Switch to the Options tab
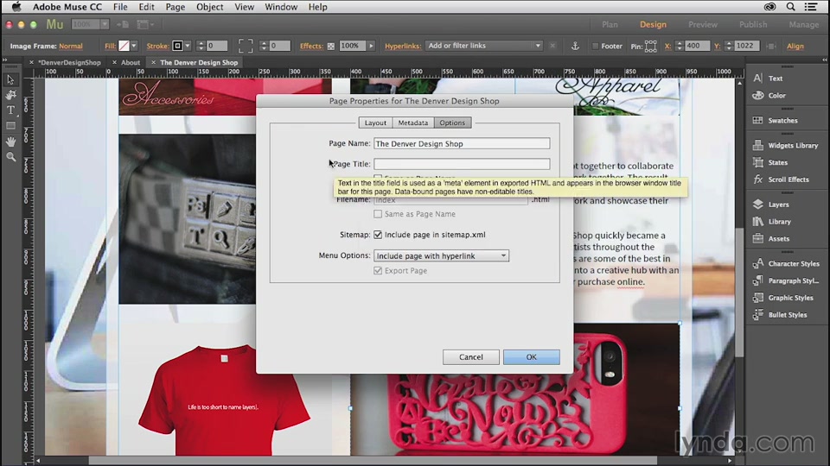The image size is (830, 466). click(452, 123)
